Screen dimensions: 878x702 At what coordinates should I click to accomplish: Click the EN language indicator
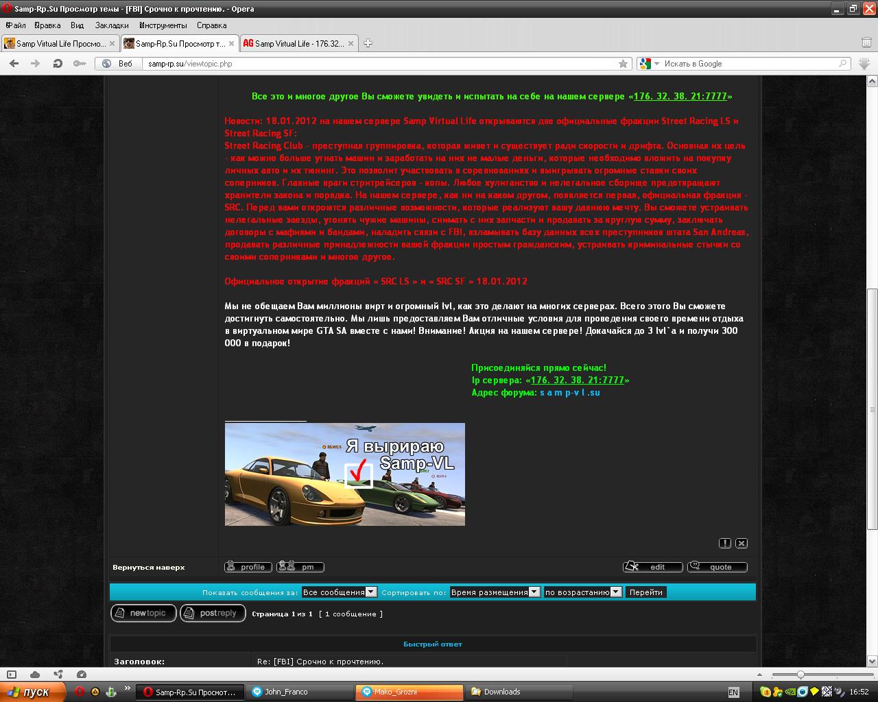pyautogui.click(x=733, y=692)
